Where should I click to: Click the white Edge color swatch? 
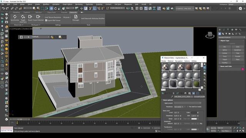click(x=194, y=119)
